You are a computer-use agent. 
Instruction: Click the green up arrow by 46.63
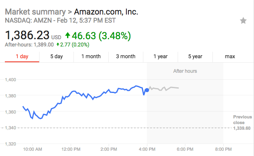click(x=68, y=35)
